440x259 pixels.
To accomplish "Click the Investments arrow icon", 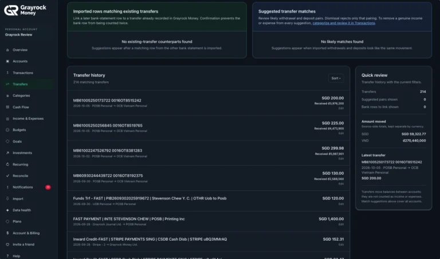I will pos(7,153).
